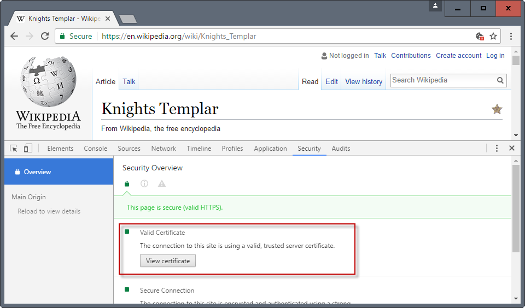The width and height of the screenshot is (525, 308).
Task: Open the DevTools customize three-dot menu
Action: pyautogui.click(x=497, y=148)
